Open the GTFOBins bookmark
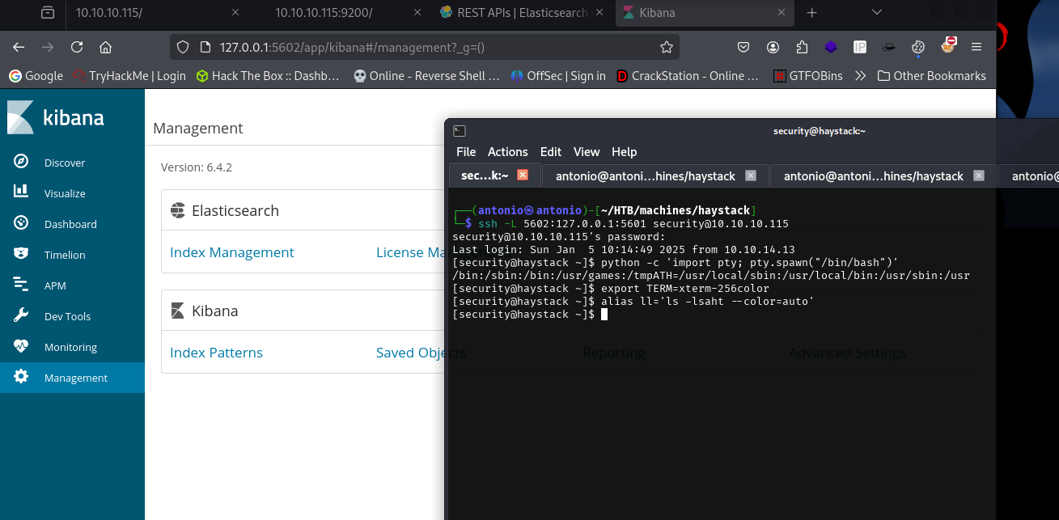This screenshot has width=1059, height=520. coord(808,76)
